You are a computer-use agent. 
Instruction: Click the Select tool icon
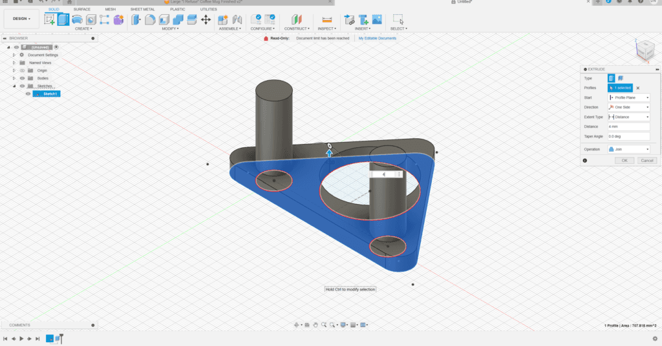(x=398, y=19)
